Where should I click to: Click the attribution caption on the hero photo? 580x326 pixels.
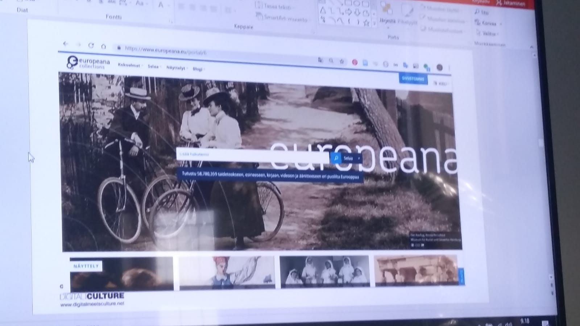coord(435,240)
